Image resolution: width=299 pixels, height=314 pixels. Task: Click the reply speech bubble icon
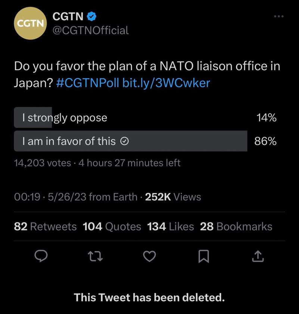pos(41,256)
